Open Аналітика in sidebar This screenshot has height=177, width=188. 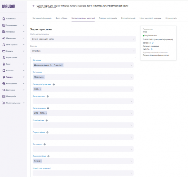tap(11, 19)
